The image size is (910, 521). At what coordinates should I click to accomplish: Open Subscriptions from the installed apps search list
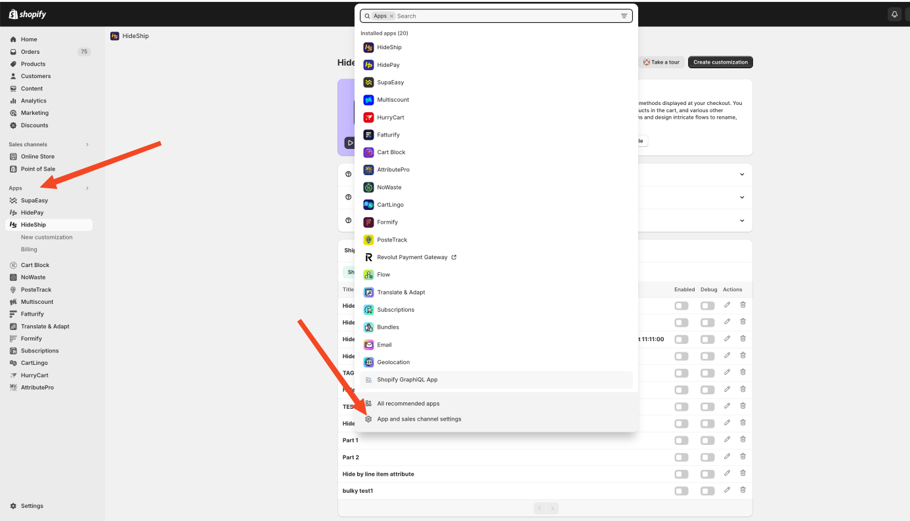(496, 310)
